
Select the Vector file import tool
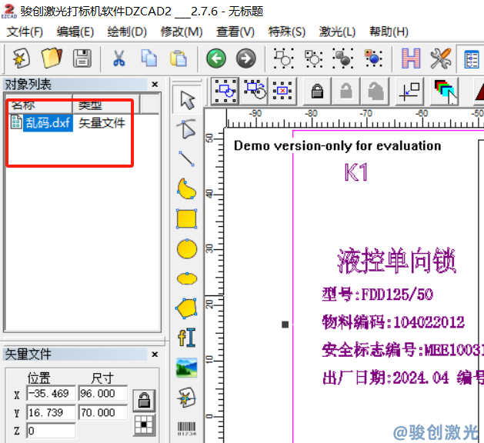pos(187,398)
